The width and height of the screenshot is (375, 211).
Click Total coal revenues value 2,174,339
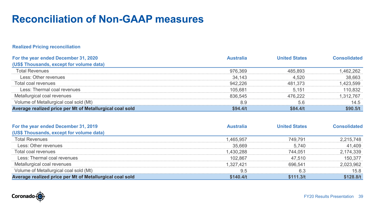351,152
